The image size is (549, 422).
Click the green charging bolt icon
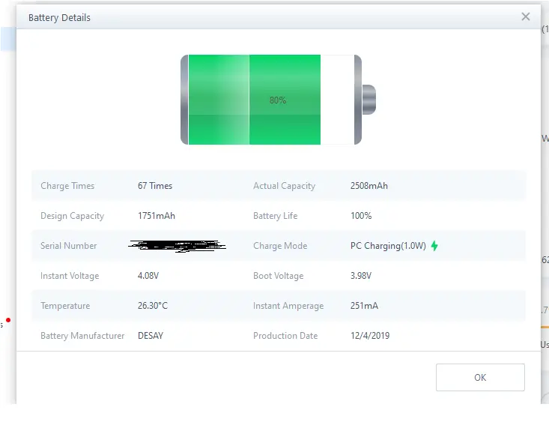click(x=434, y=246)
